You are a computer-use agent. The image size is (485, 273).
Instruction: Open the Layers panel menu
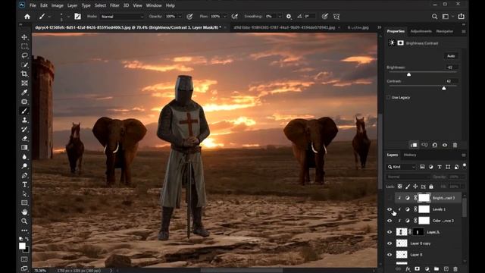[x=464, y=155]
